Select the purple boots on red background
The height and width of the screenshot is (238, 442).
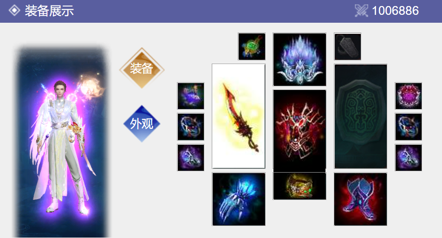tap(360, 199)
